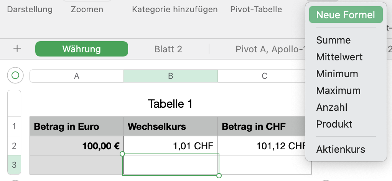Open the Darstellung toolbar dropdown
Viewport: 392px width, 181px height.
pyautogui.click(x=30, y=10)
